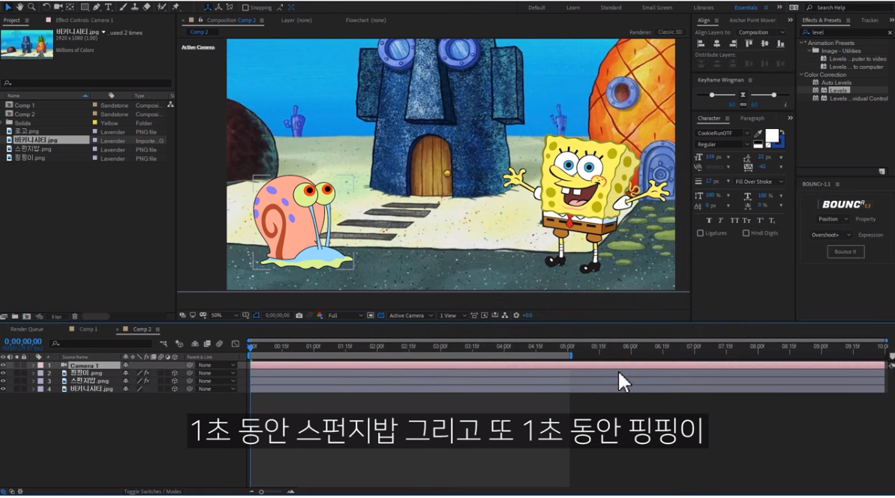
Task: Switch to the Anchor Point Mover tab
Action: 752,20
